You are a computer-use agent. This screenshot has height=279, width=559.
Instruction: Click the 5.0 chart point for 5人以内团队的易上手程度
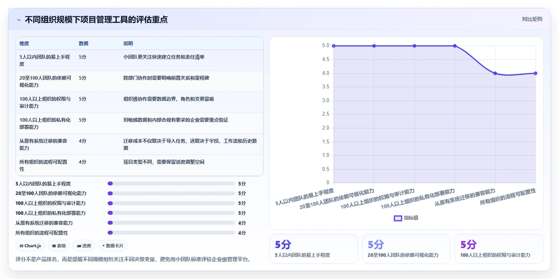pyautogui.click(x=333, y=46)
